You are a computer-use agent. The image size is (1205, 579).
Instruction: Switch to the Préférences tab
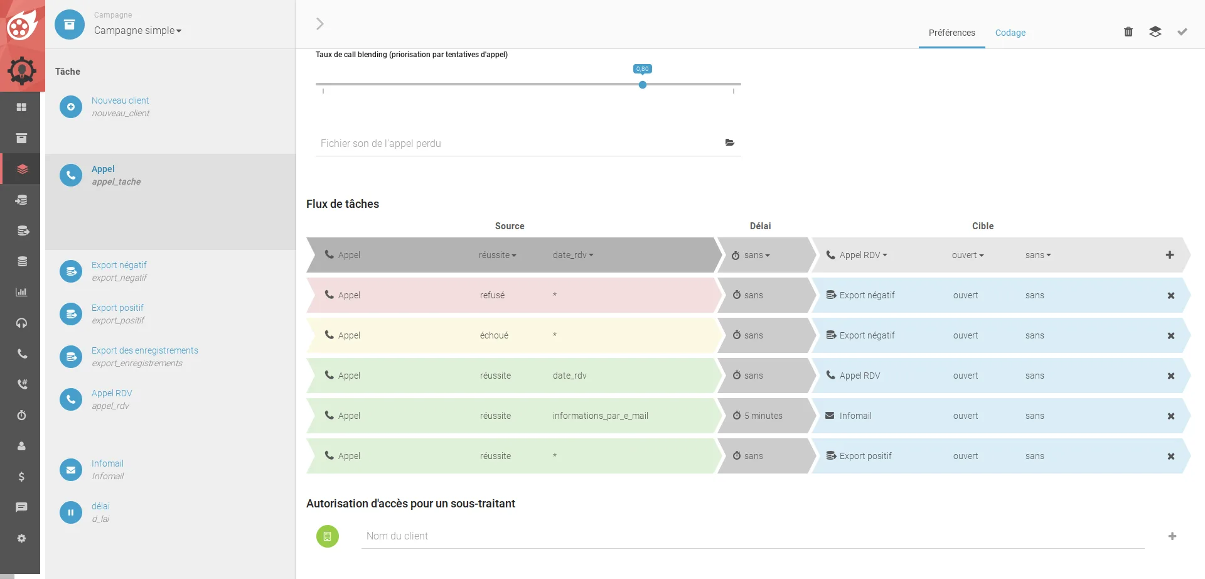952,33
